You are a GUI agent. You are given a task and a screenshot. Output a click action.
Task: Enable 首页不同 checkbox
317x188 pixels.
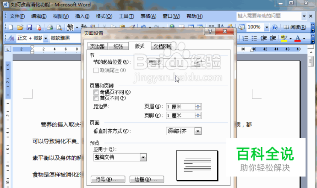coord(96,98)
